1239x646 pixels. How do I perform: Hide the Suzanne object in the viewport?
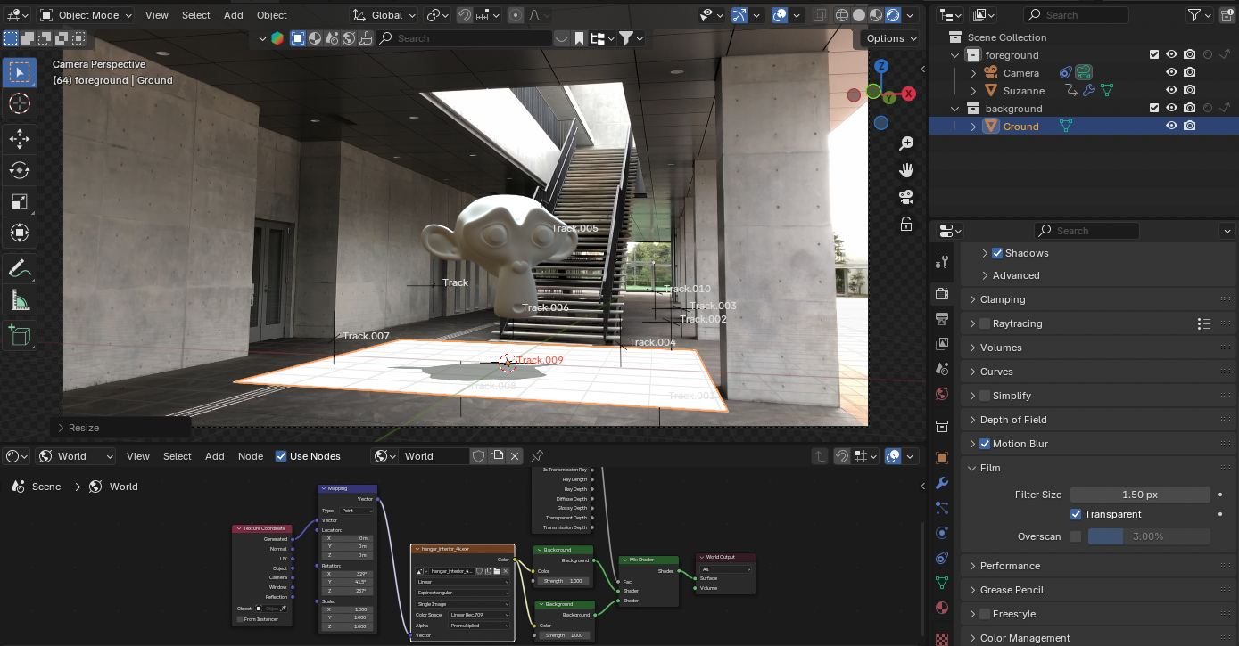pos(1171,91)
